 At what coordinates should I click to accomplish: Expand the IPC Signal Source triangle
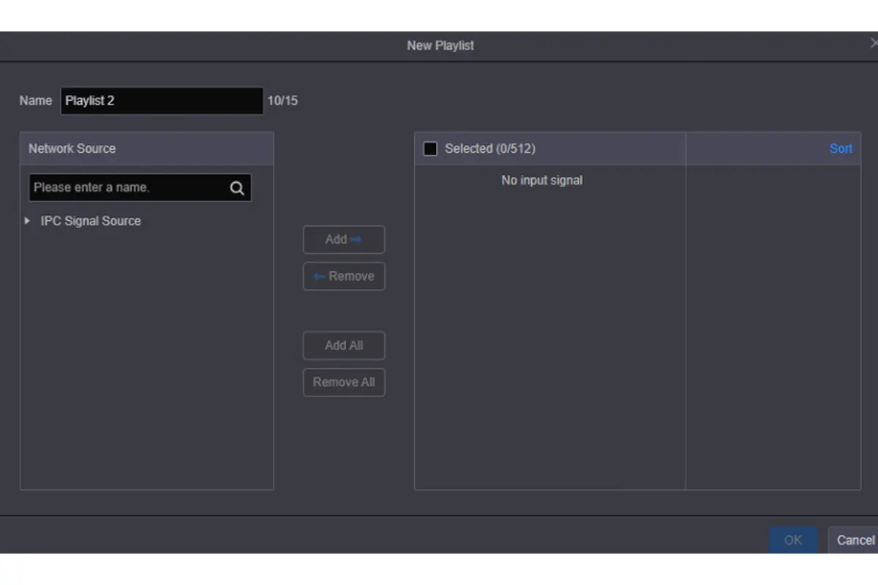pyautogui.click(x=28, y=221)
